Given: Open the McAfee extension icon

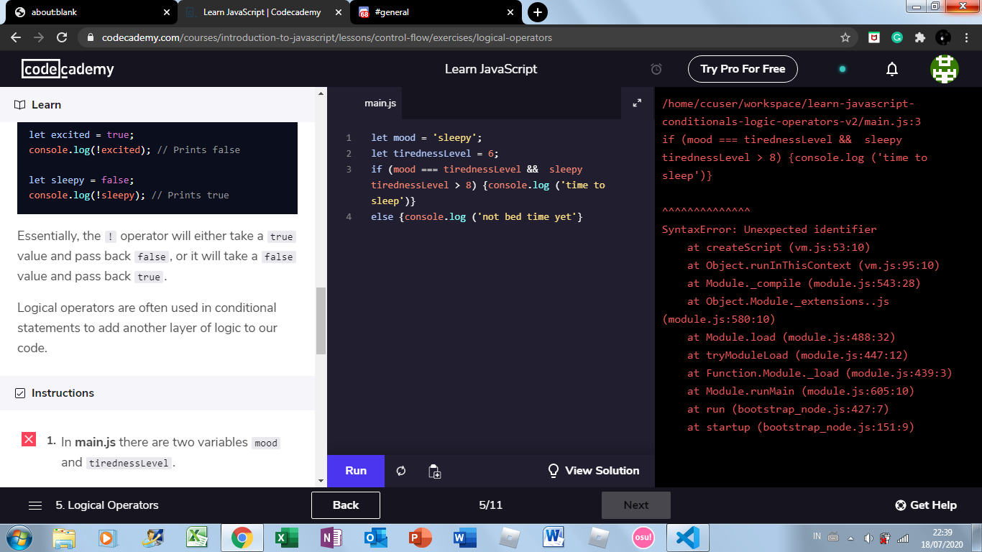Looking at the screenshot, I should [x=874, y=37].
